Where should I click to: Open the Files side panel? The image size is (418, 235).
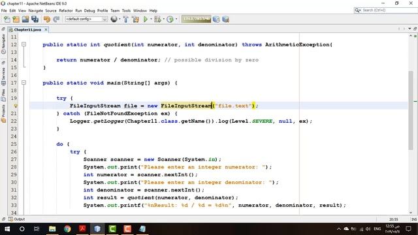coord(3,95)
